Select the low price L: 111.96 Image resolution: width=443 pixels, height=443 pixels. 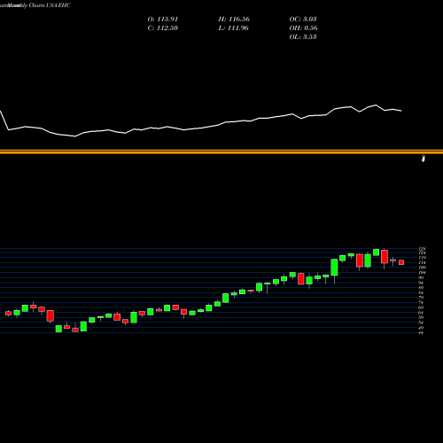coord(234,28)
